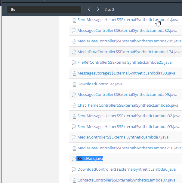
Task: Open MessagesStorage$$ExternalSyntheticLambda133.java
Action: [x=126, y=73]
